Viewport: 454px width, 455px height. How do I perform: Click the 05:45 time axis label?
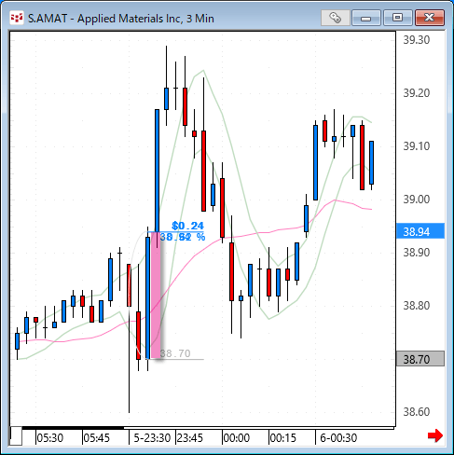97,438
